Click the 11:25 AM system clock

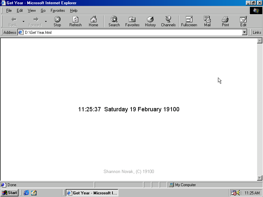click(x=252, y=193)
